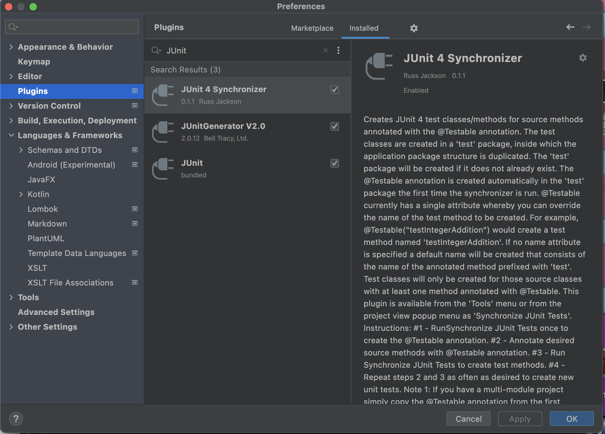Click the help question mark icon
605x434 pixels.
point(16,418)
